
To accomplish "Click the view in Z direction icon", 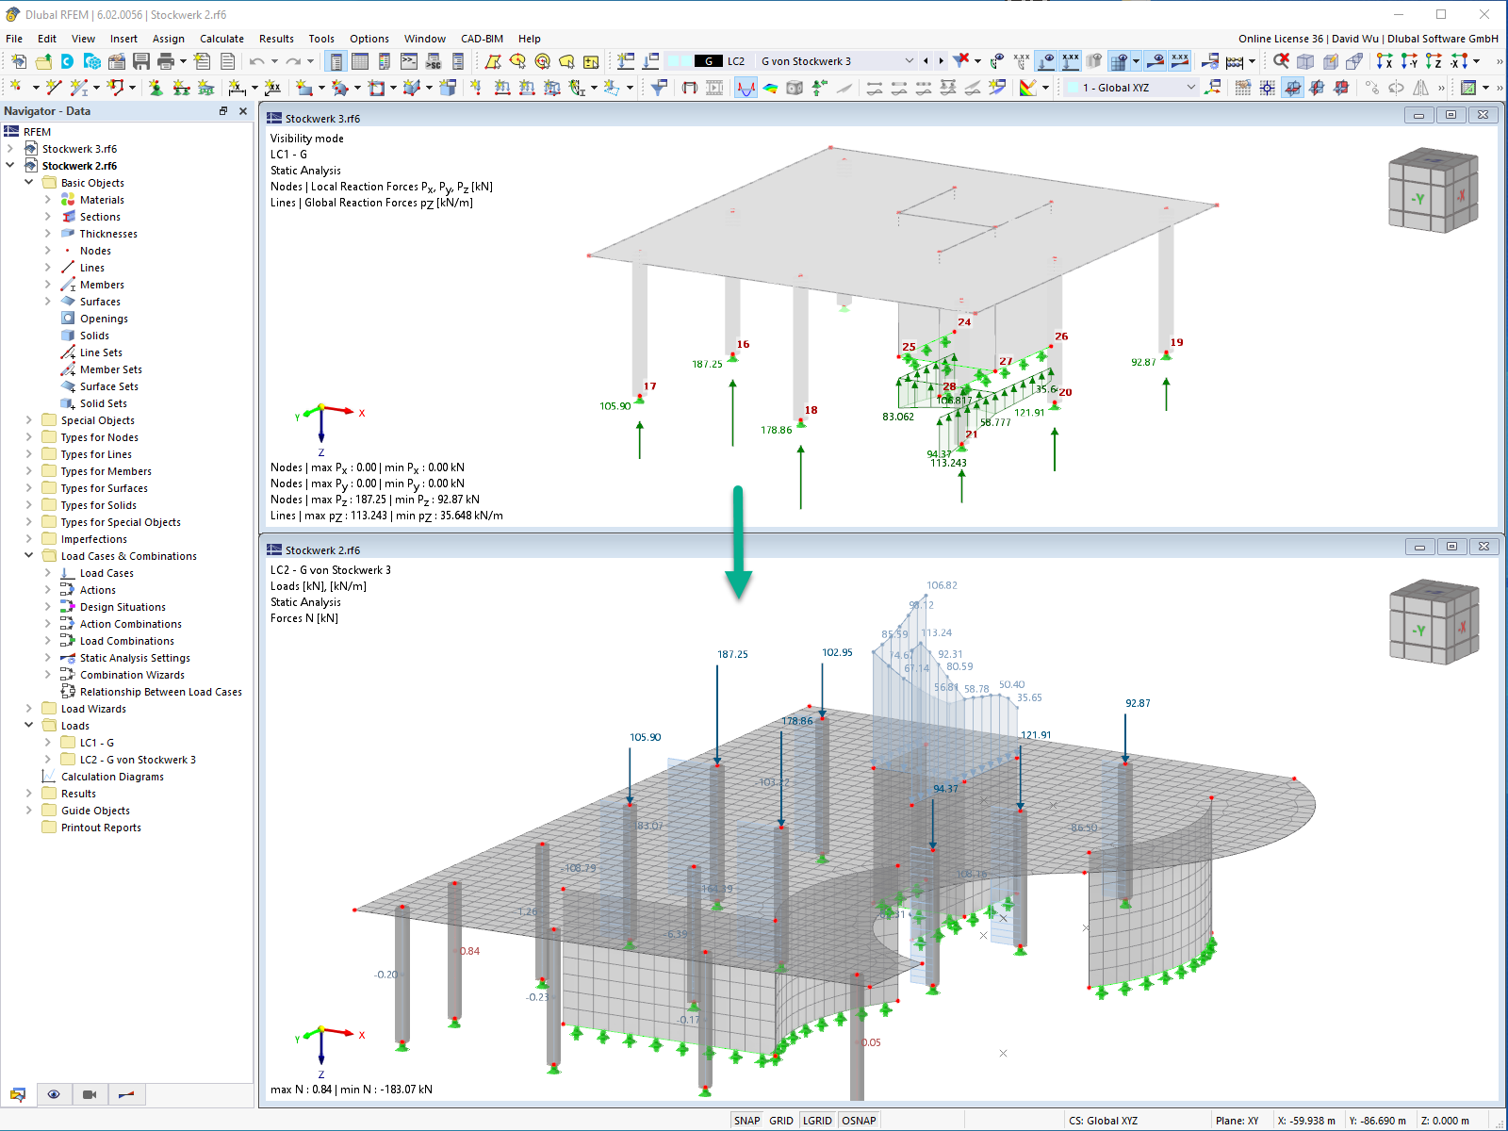I will pyautogui.click(x=1434, y=61).
